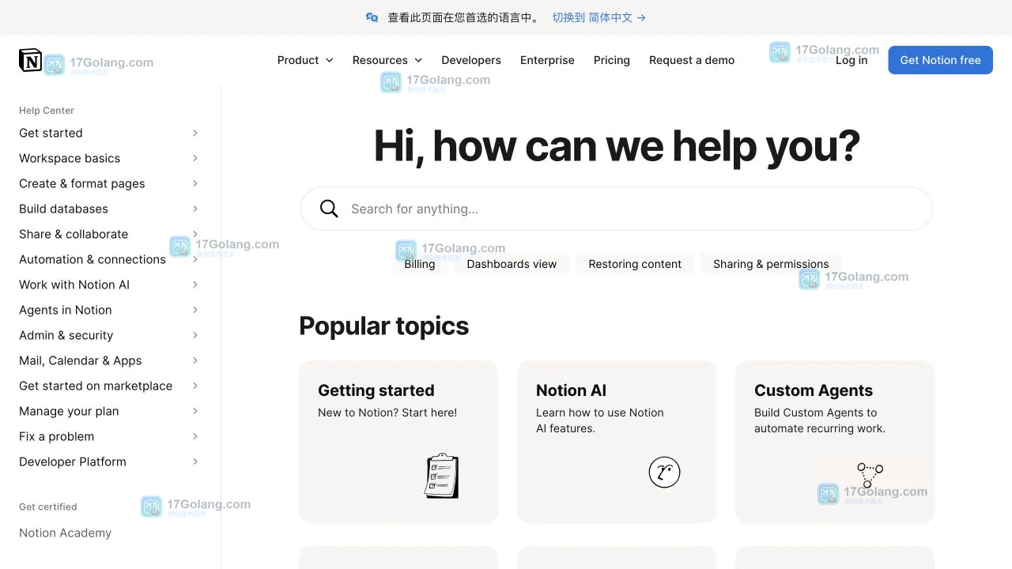Open Fix a problem sidebar entry
Screen dimensions: 1012x569
tap(56, 436)
